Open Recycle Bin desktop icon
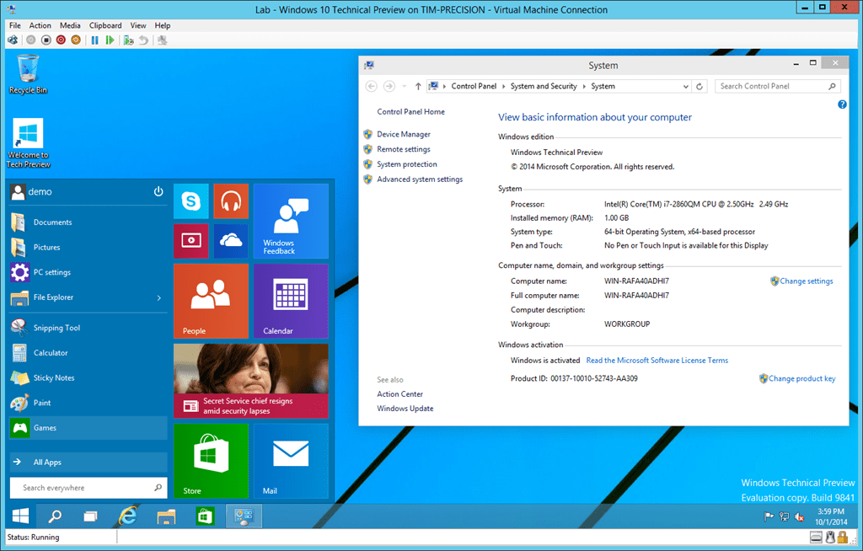The height and width of the screenshot is (551, 863). click(x=28, y=74)
